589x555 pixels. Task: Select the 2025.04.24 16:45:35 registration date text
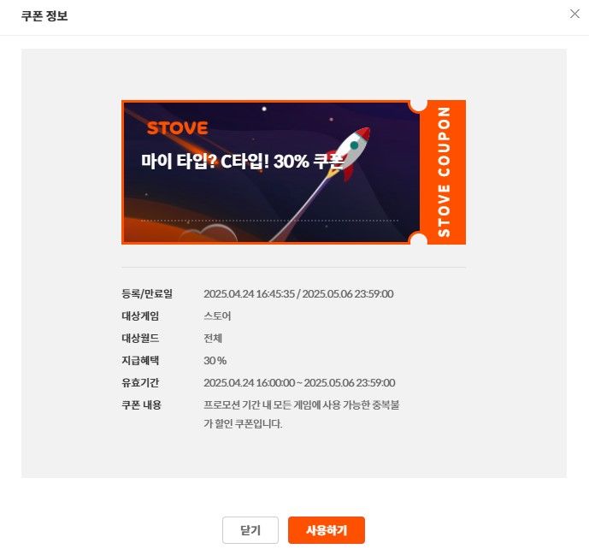249,294
